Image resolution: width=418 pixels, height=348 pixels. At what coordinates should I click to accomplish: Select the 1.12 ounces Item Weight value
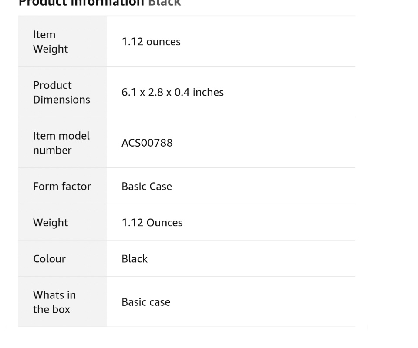(151, 42)
